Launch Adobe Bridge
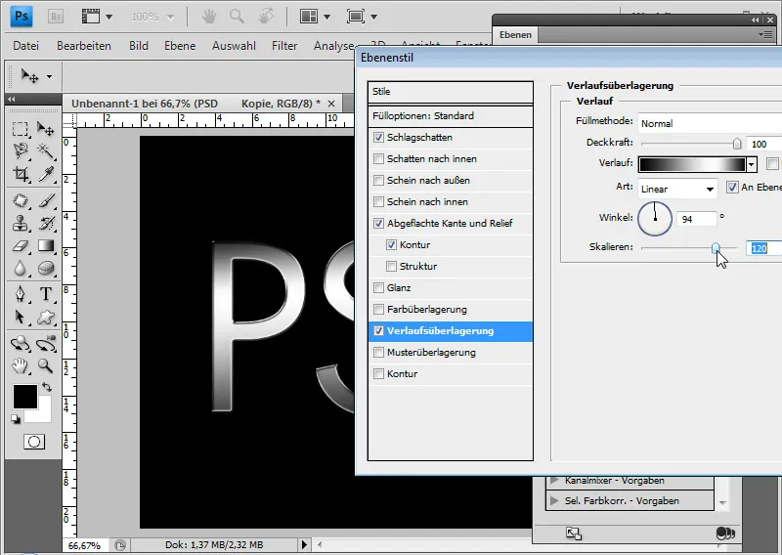The width and height of the screenshot is (782, 555). 56,17
